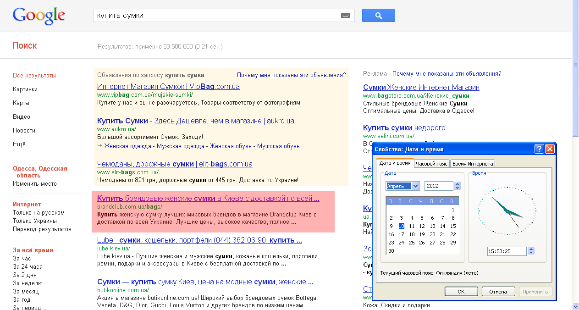Select day 30 in the calendar
This screenshot has height=310, width=579.
tap(391, 251)
